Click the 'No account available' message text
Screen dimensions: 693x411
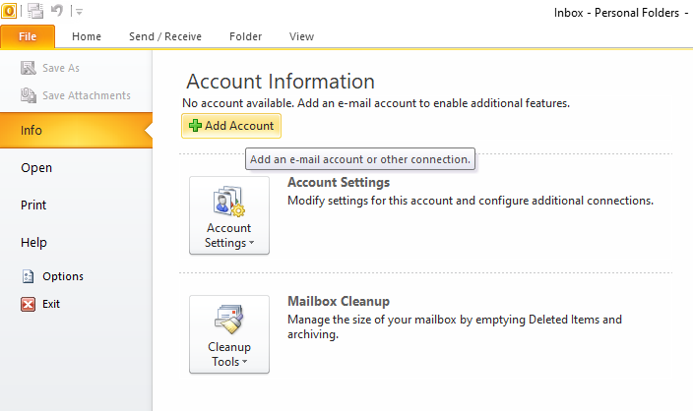[376, 103]
